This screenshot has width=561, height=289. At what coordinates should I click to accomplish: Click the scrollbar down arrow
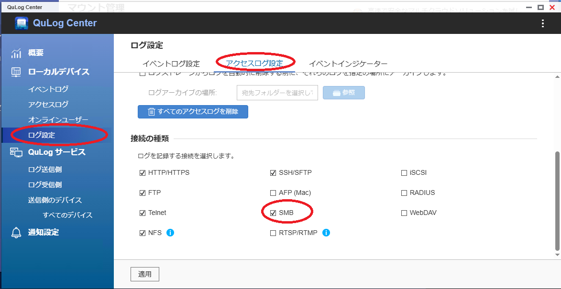pos(557,255)
